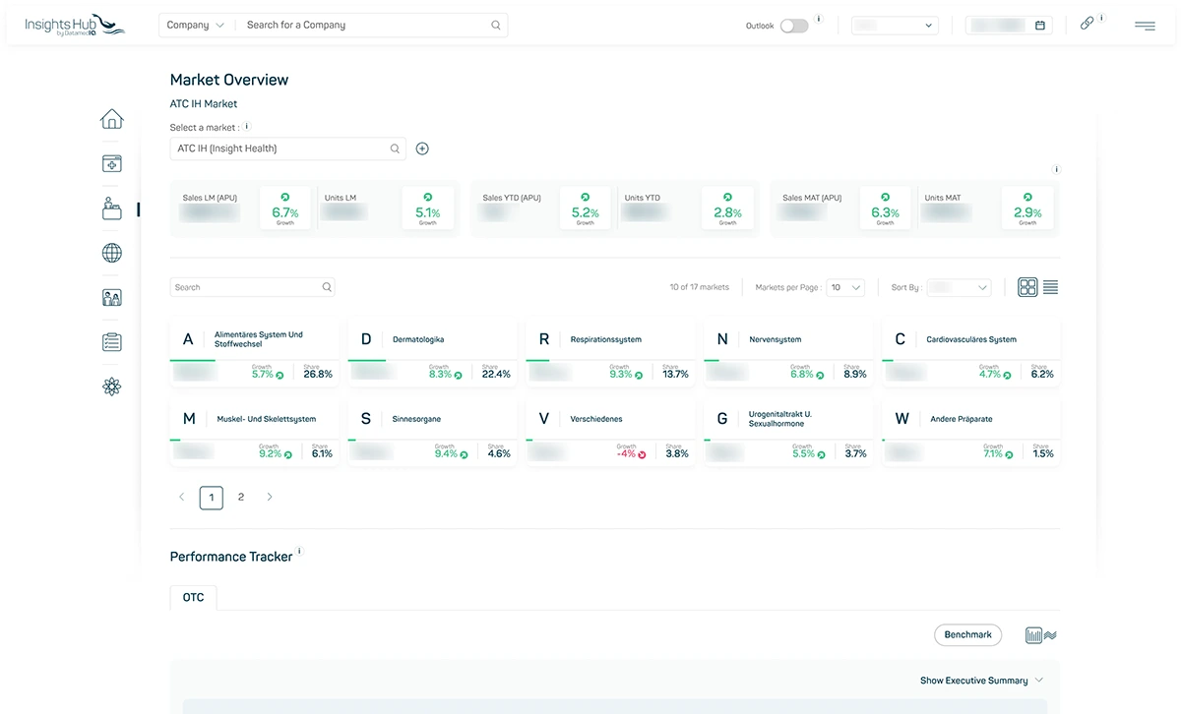Click the 2.8% Units YTD growth tile
Viewport: 1181px width, 714px height.
pos(727,208)
